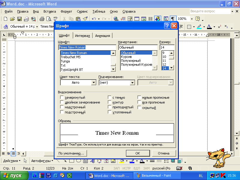This screenshot has height=180, width=240.
Task: Click the Format Painter brush icon
Action: 85,19
